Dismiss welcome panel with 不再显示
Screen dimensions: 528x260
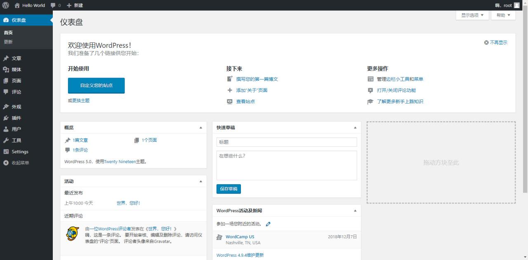496,42
